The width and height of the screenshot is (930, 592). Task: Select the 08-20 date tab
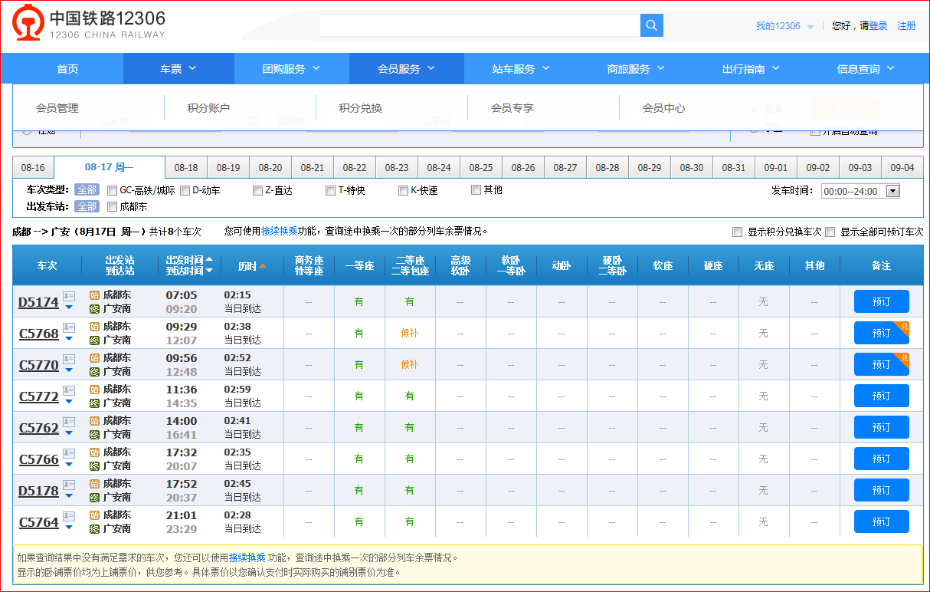(x=270, y=168)
